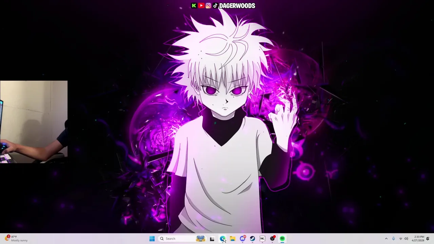Click the microphone tray icon

393,239
